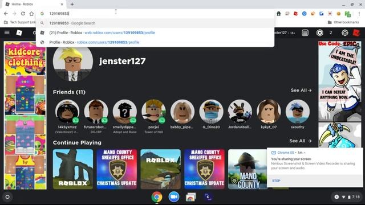This screenshot has height=205, width=365.
Task: Open Roblox hamburger navigation menu
Action: point(7,32)
